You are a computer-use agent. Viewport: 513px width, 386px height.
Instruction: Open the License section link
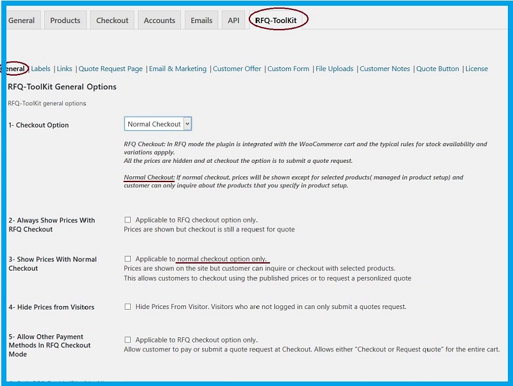(476, 69)
